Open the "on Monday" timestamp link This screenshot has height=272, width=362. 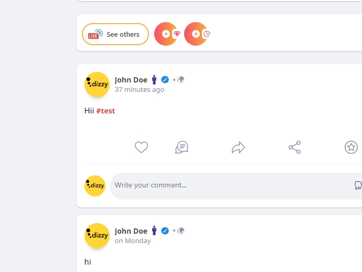click(x=133, y=241)
